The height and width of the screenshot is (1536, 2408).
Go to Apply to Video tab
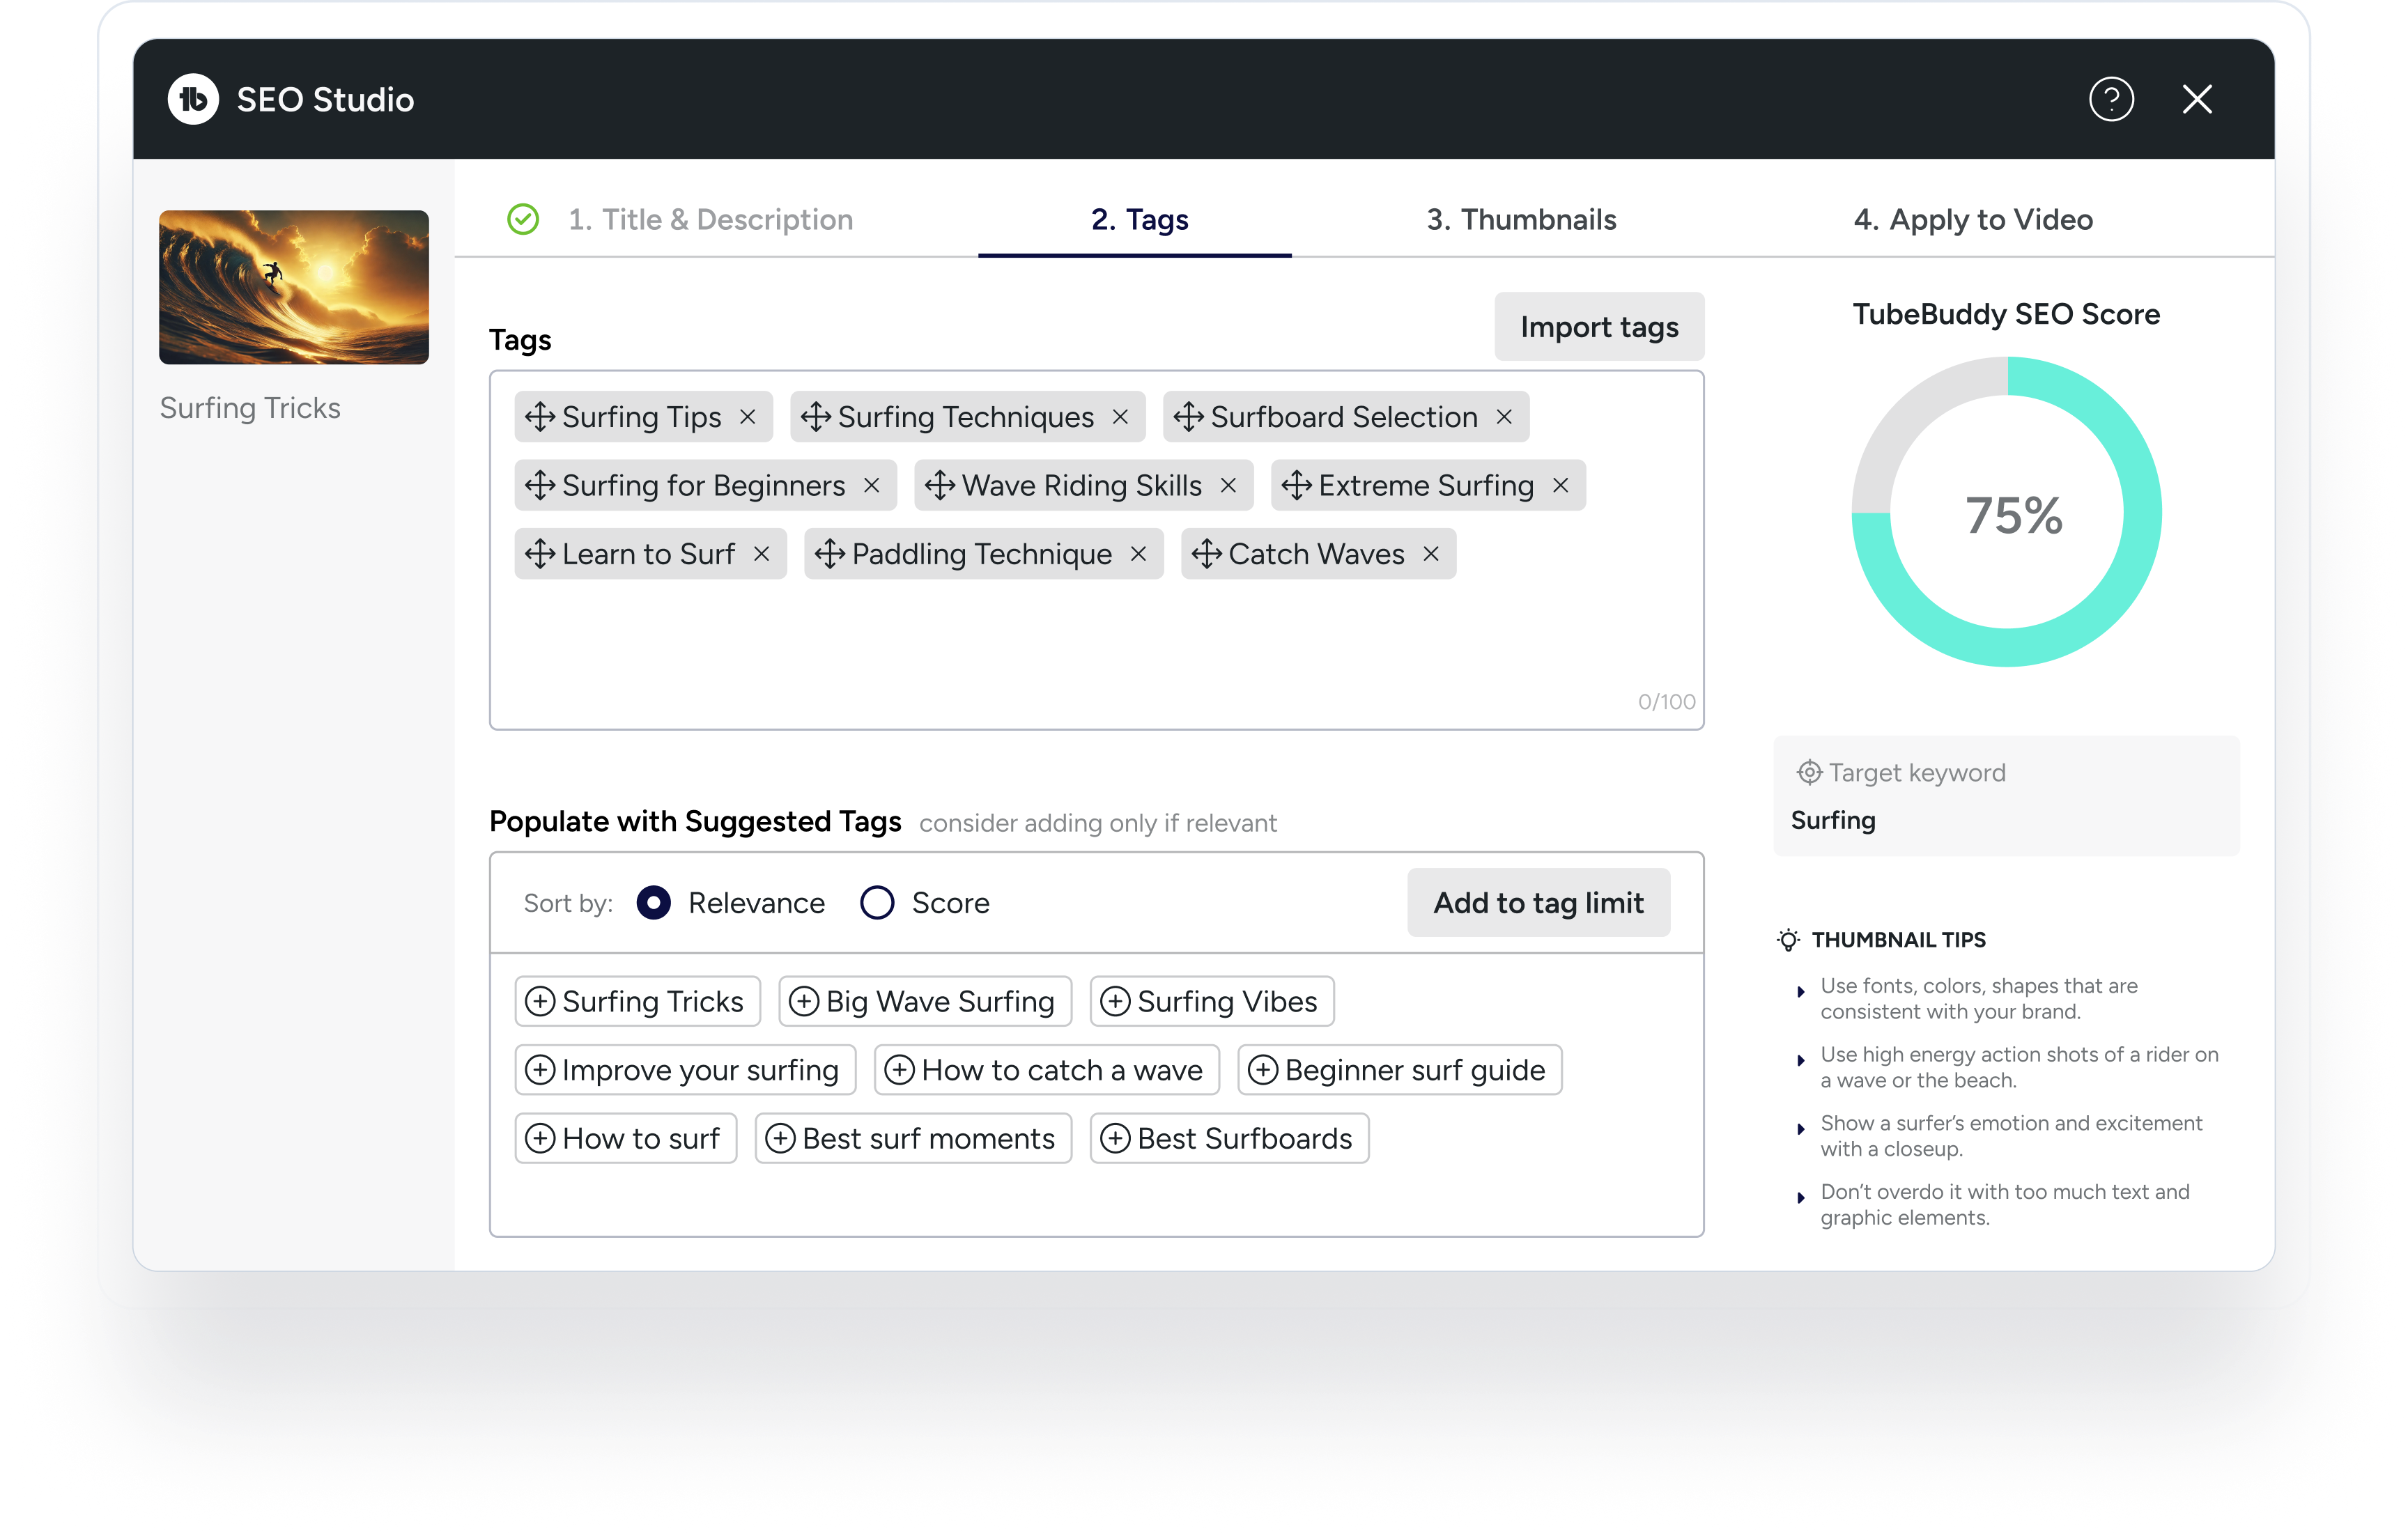coord(1973,219)
